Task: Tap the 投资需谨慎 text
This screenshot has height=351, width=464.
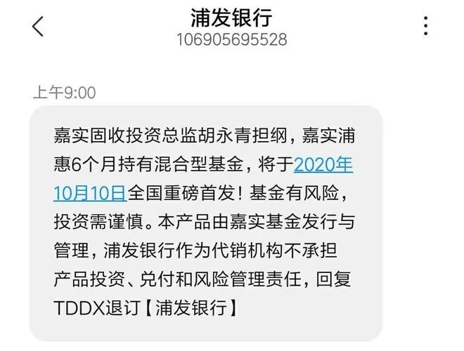Action: 98,222
